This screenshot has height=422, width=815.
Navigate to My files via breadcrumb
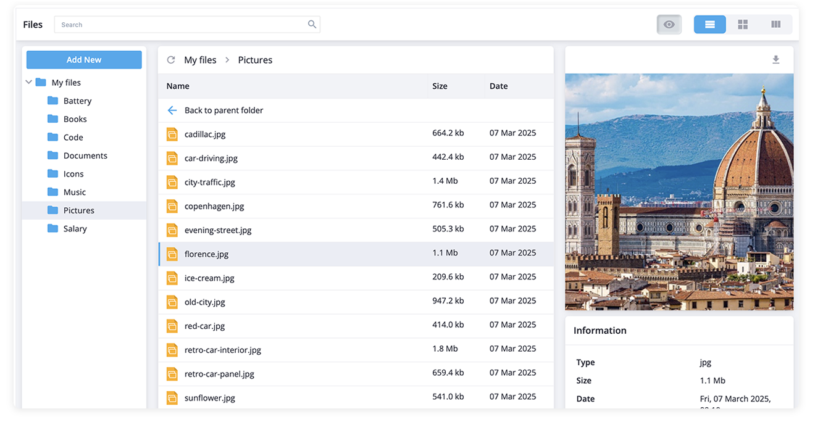199,59
